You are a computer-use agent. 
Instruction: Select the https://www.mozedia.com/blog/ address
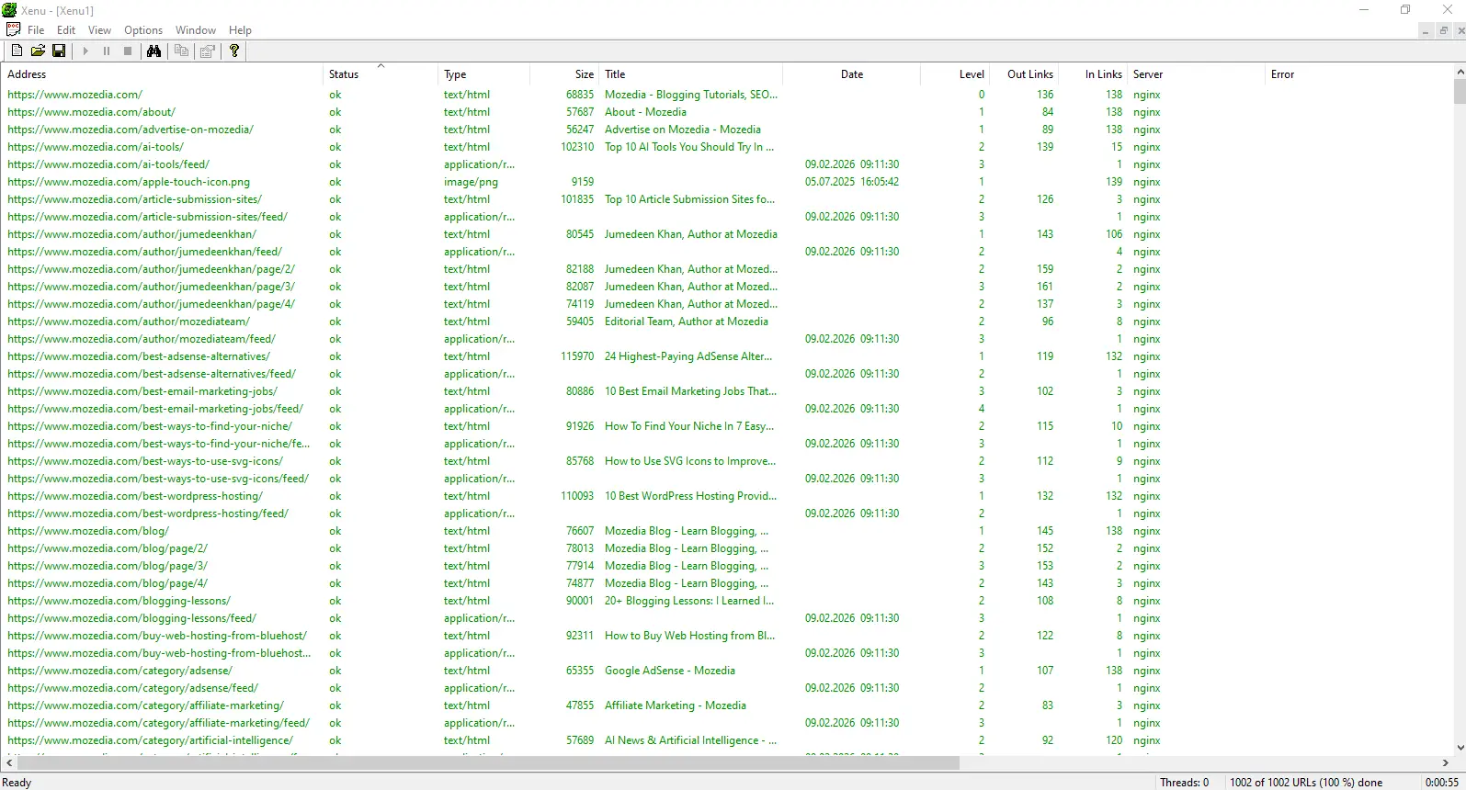[88, 531]
